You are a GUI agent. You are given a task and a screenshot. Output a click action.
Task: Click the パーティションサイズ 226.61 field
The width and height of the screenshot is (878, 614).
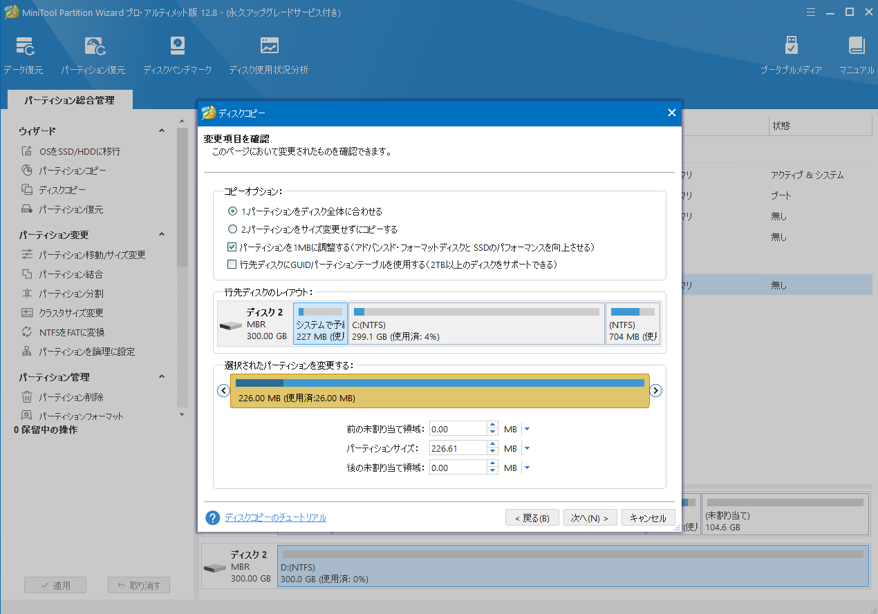tap(458, 448)
